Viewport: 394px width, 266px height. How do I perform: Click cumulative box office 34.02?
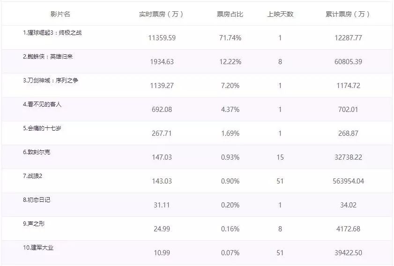348,205
